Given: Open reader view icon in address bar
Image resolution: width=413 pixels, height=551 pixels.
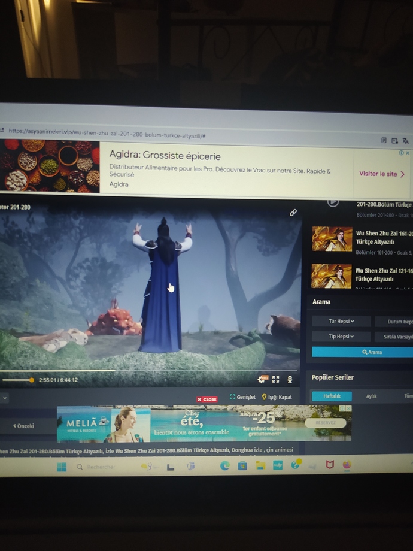Looking at the screenshot, I should pos(384,140).
